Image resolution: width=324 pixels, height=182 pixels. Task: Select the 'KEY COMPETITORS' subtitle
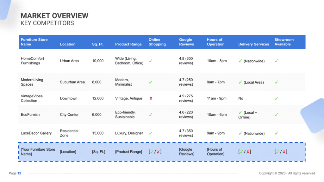tap(47, 23)
